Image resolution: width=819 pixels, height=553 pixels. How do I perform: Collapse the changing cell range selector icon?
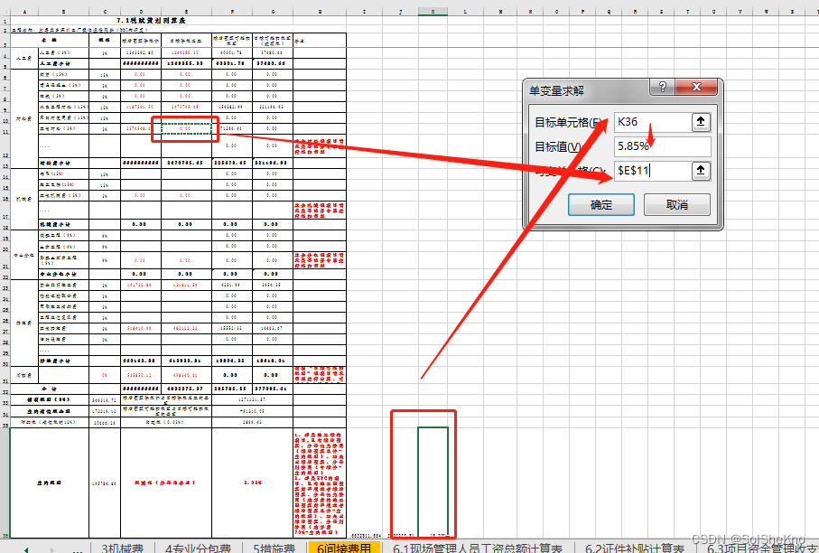(701, 171)
